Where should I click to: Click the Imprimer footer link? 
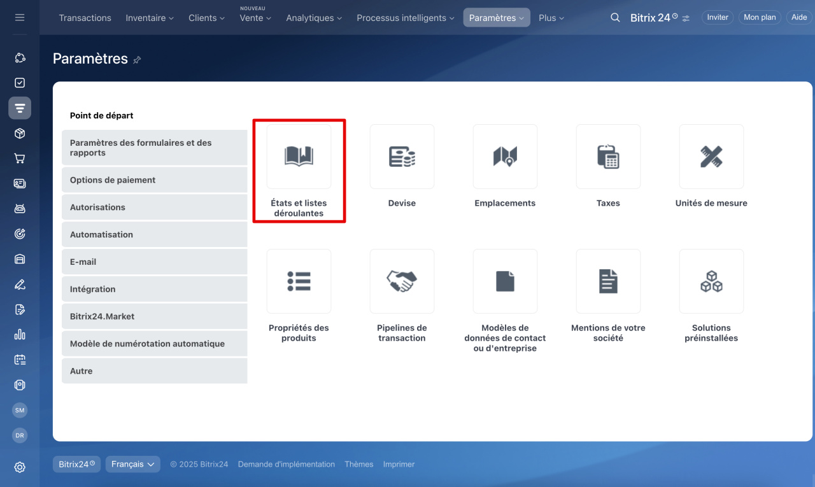[x=399, y=464]
